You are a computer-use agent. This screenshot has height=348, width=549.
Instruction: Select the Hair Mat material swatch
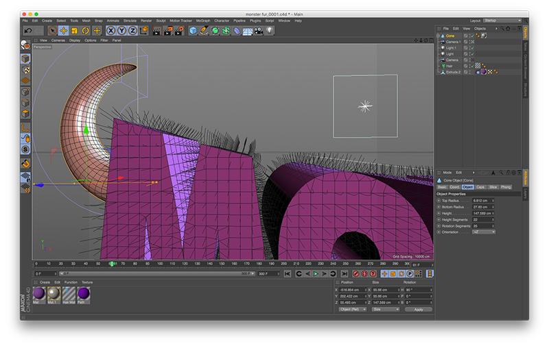point(69,293)
